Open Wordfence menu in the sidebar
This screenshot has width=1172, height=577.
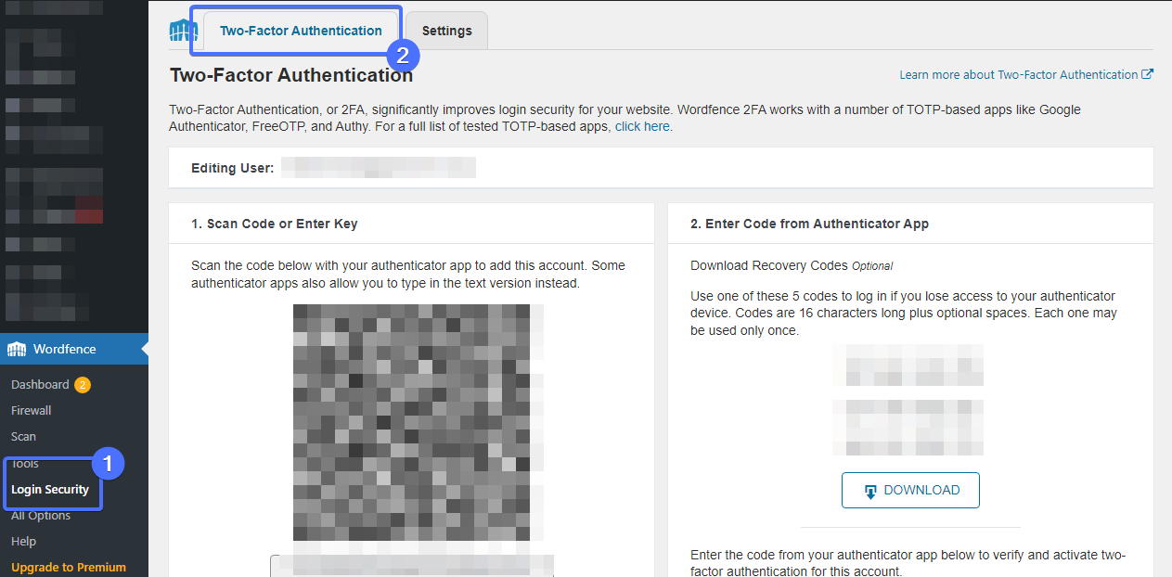pos(74,349)
